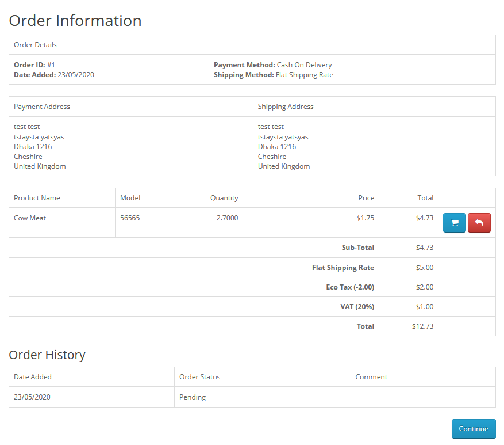Click the Model column header
Viewport: 504px width, 445px height.
pos(130,198)
